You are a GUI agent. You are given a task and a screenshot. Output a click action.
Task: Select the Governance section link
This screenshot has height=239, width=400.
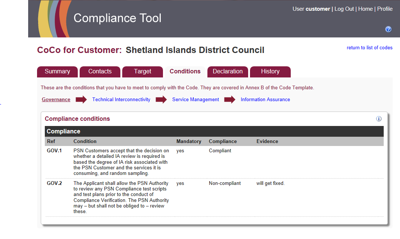click(x=56, y=100)
